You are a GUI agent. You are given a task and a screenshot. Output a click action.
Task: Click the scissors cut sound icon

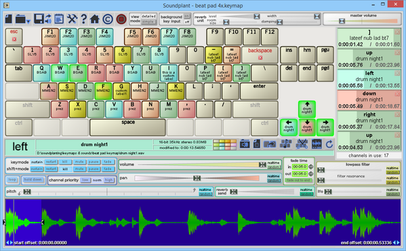[302, 144]
